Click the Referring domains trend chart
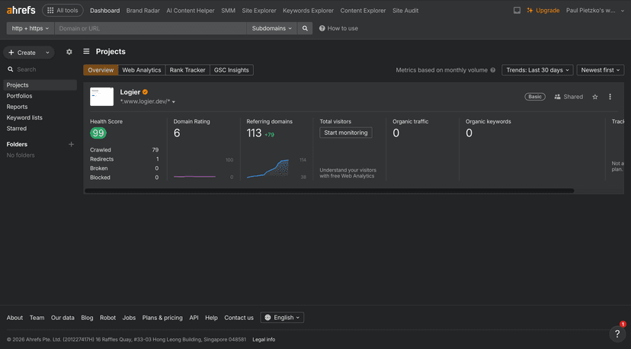This screenshot has width=631, height=349. click(x=267, y=168)
